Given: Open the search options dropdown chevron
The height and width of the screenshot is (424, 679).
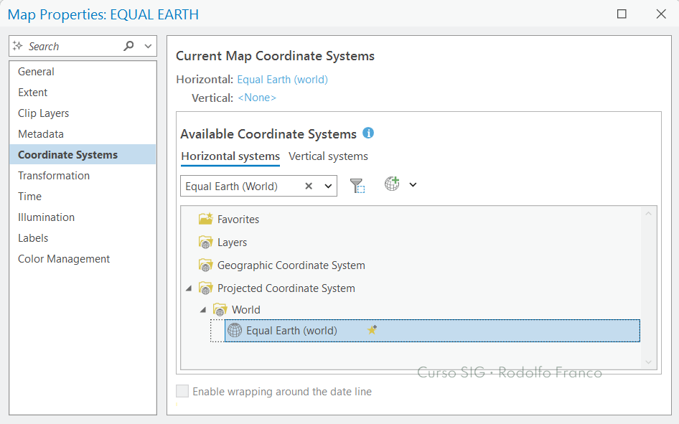Looking at the screenshot, I should [148, 46].
